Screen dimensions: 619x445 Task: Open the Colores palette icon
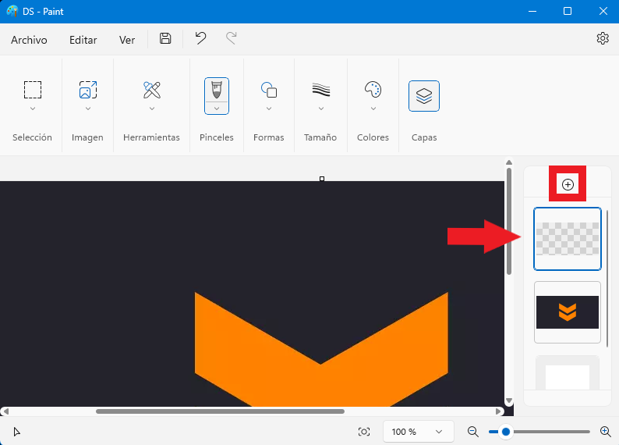coord(373,90)
